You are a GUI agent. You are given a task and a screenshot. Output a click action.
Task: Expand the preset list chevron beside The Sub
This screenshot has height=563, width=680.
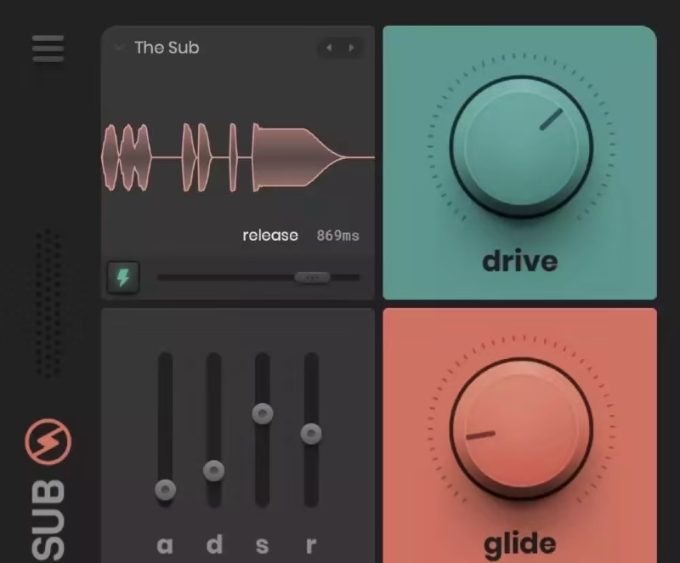(x=119, y=48)
